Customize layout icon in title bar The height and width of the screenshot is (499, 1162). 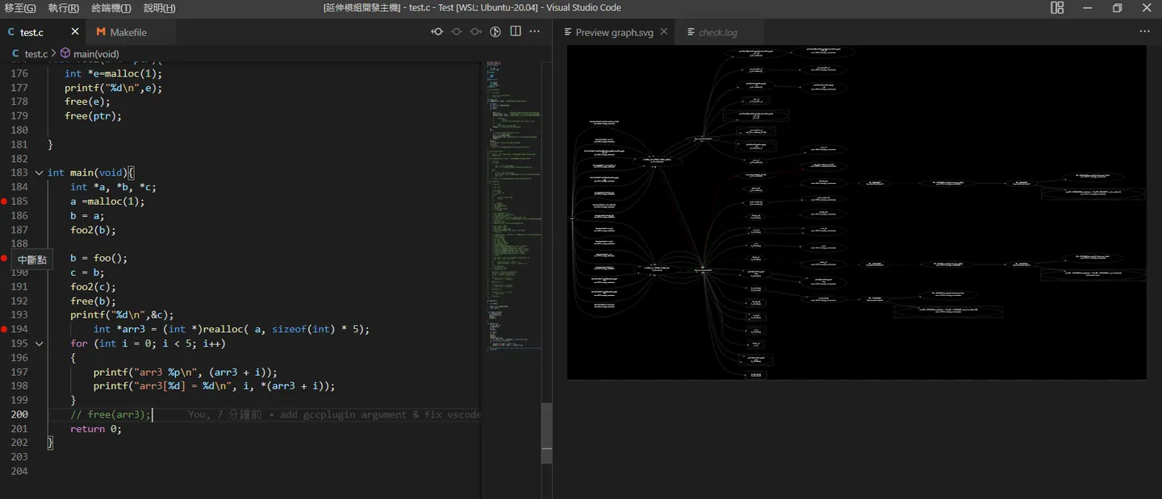1057,8
